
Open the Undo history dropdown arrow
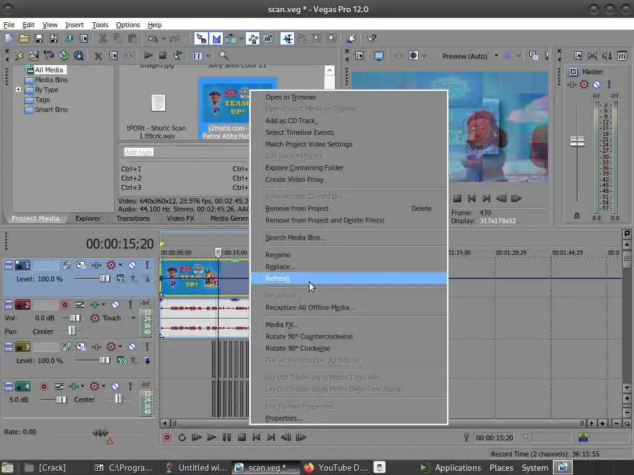(163, 39)
